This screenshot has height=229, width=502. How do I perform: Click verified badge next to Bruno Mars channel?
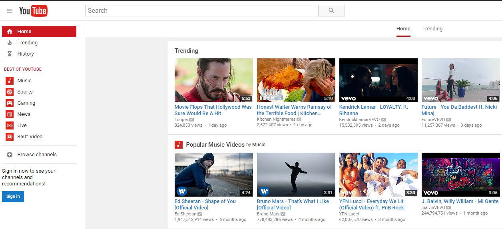283,214
